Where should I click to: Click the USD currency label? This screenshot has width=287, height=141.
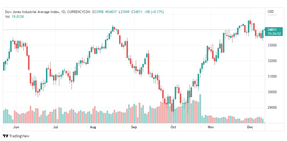click(271, 12)
